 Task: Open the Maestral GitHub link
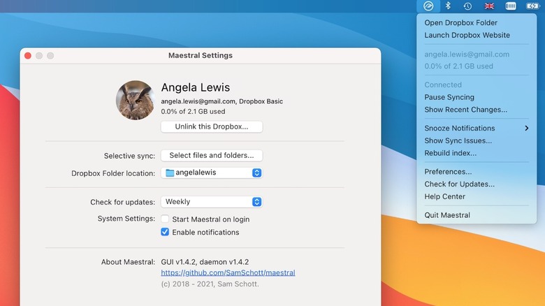pos(228,272)
